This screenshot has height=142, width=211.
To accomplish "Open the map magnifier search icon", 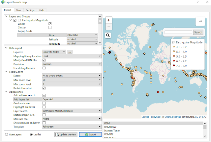I will coord(108,35).
